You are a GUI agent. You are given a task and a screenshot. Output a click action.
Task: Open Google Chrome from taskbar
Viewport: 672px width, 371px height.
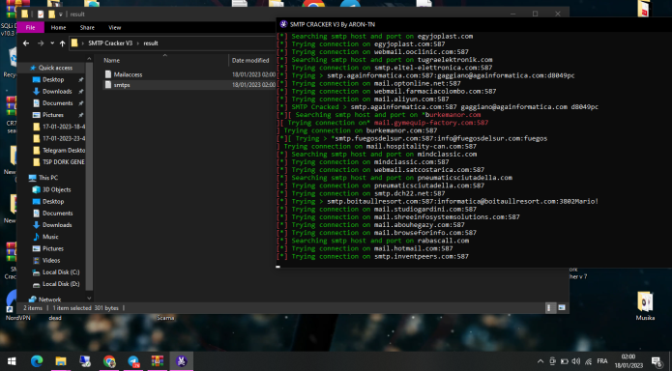pos(109,361)
